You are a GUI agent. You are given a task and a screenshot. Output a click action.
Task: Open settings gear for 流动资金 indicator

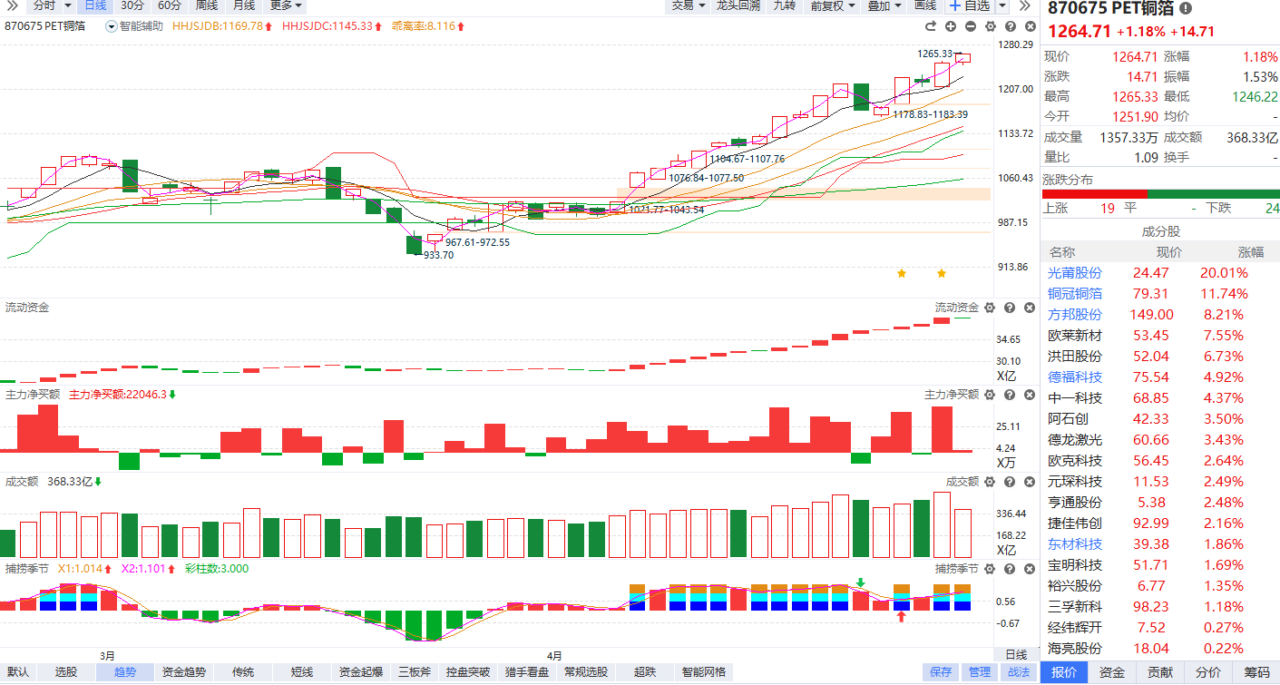pos(990,308)
